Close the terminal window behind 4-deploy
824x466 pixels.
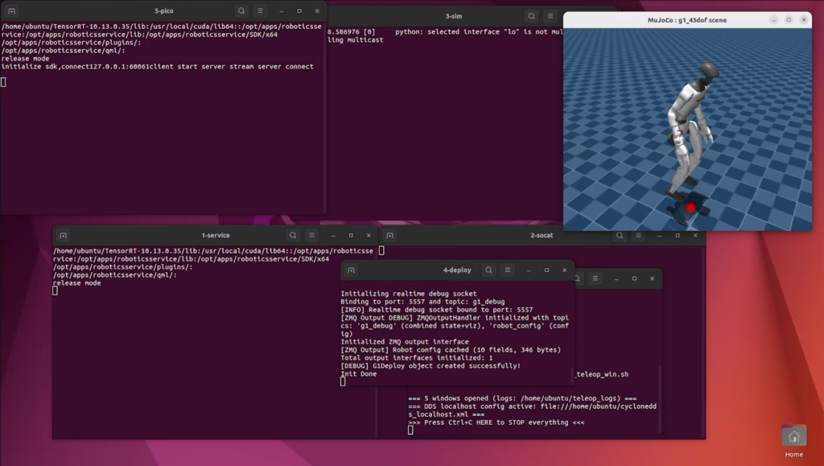pos(652,278)
